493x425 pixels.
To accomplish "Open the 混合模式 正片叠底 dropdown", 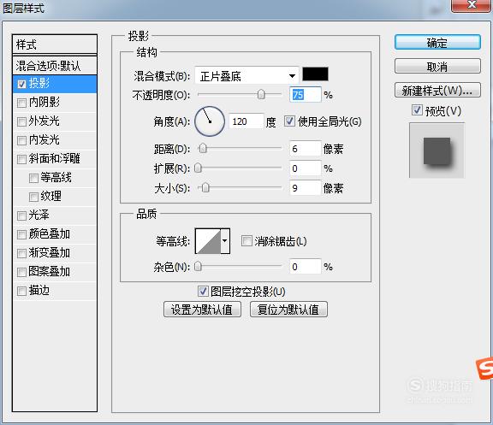I will [x=246, y=76].
